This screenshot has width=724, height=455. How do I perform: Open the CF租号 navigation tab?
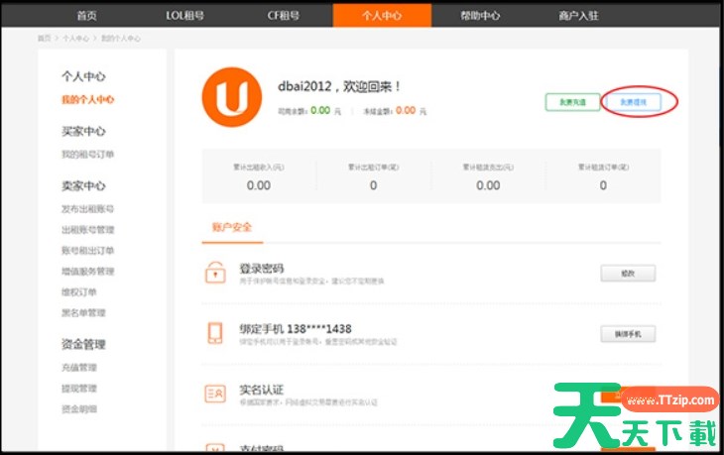[283, 16]
